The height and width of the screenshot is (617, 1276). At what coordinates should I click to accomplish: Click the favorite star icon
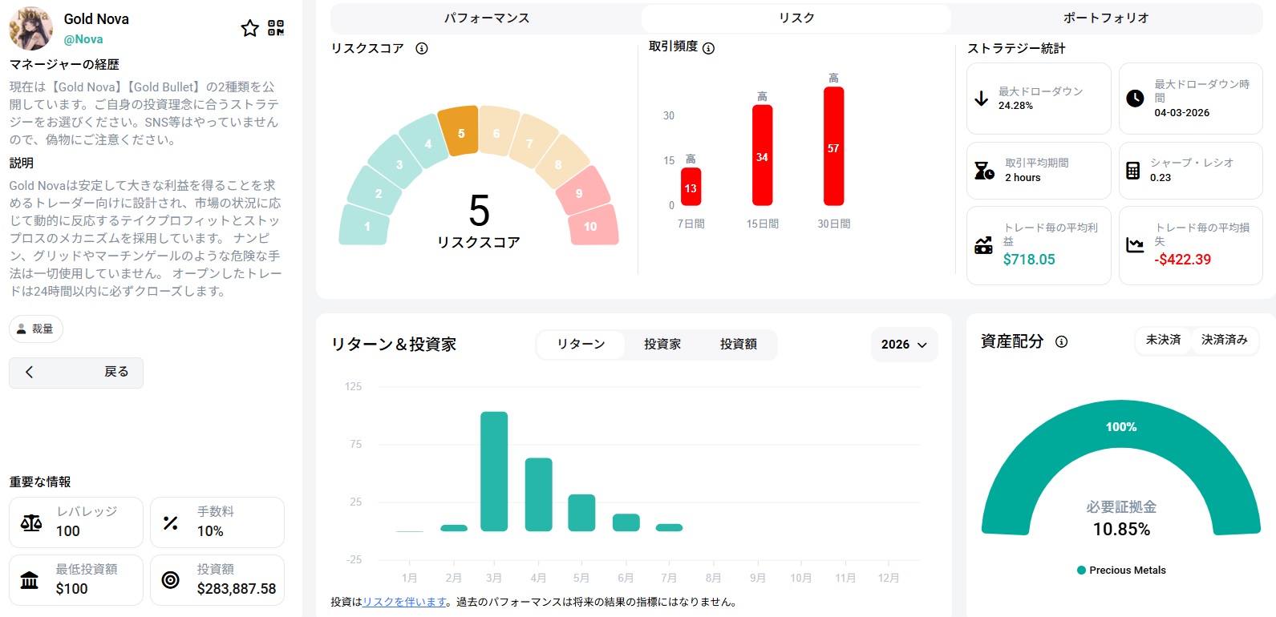(249, 28)
